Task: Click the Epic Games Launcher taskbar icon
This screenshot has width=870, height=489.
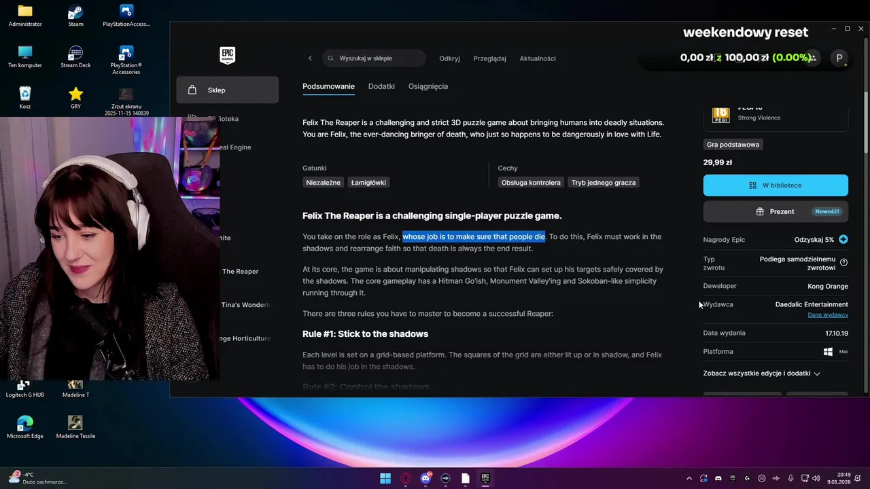Action: [485, 478]
